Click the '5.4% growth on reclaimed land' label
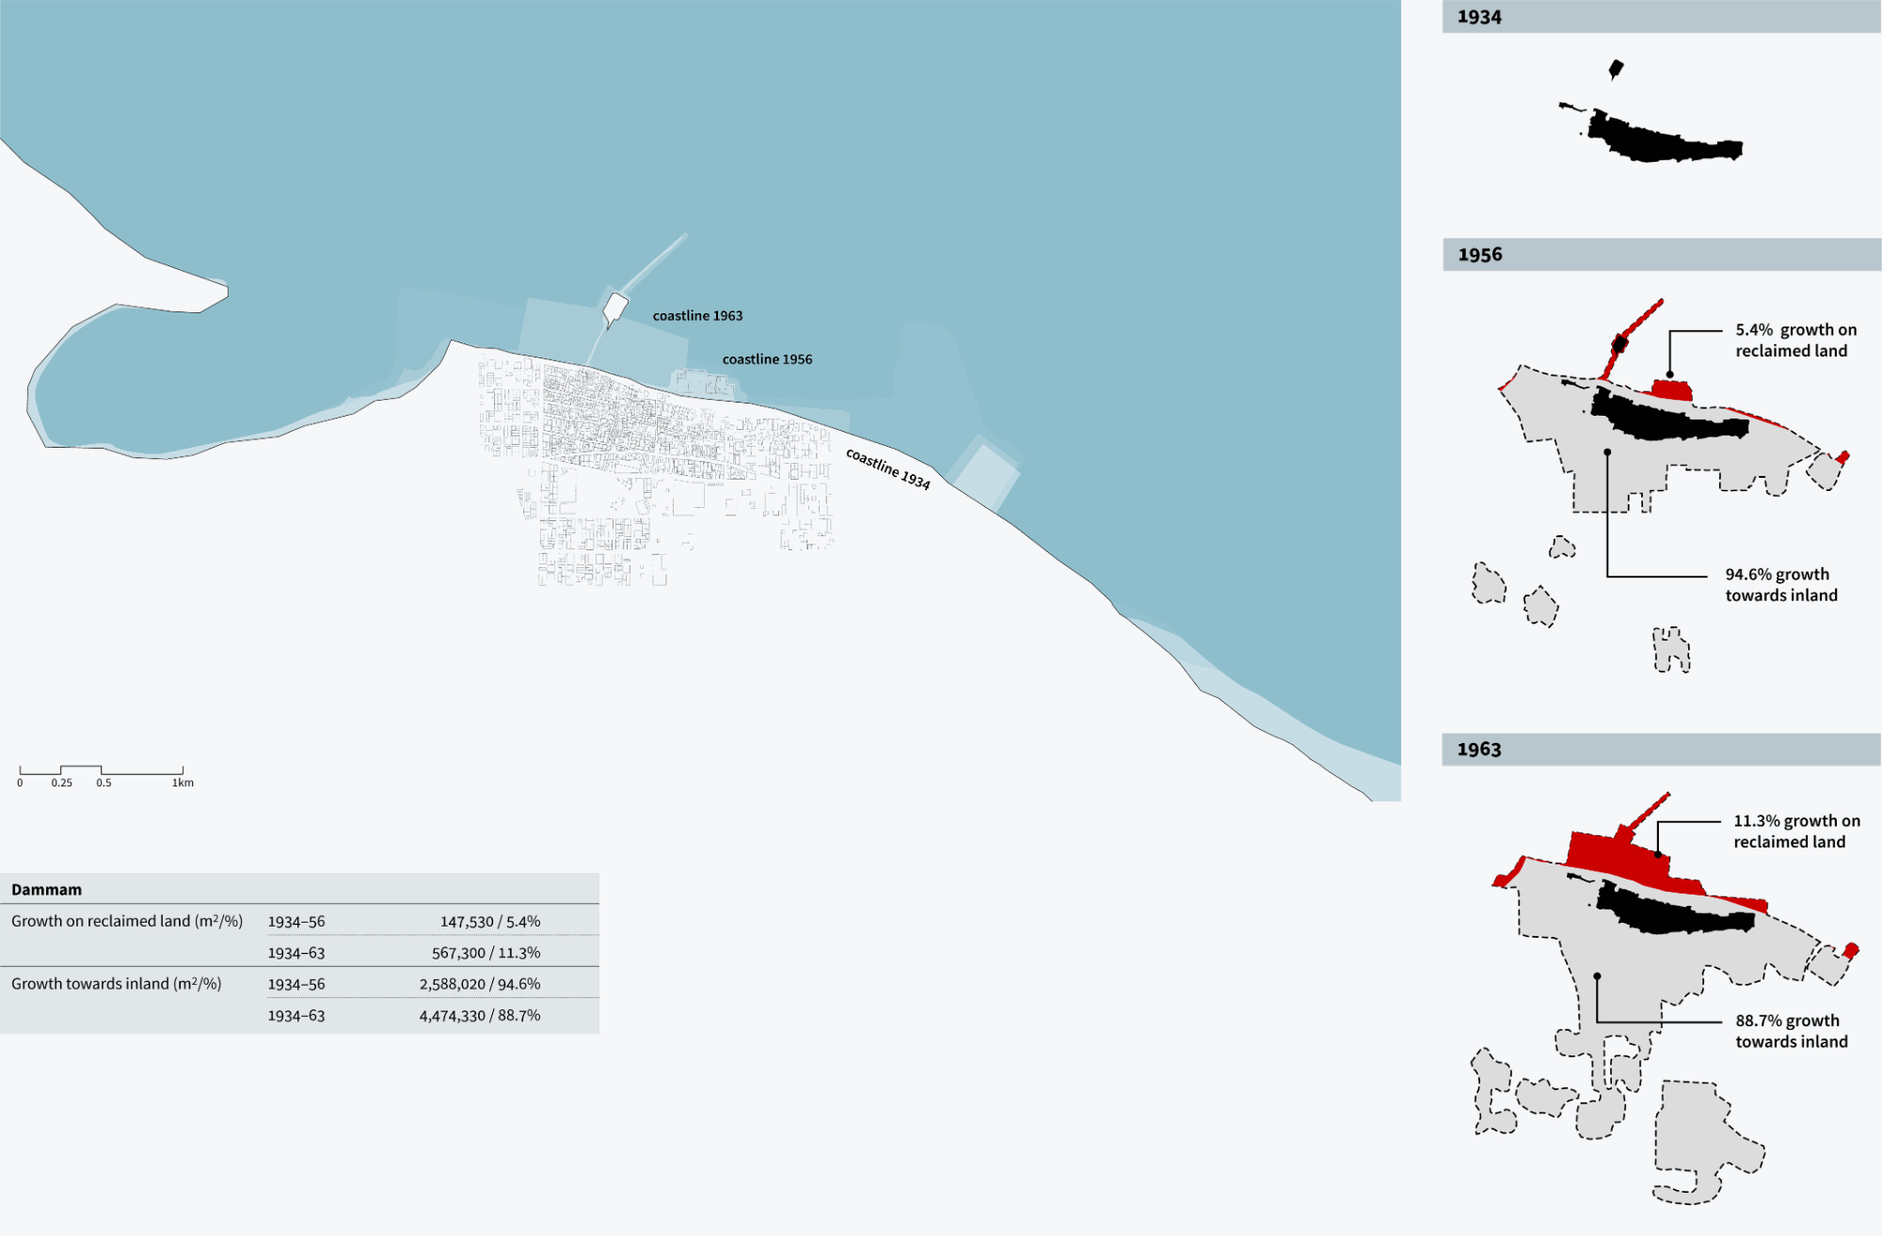This screenshot has width=1882, height=1236. click(1794, 341)
